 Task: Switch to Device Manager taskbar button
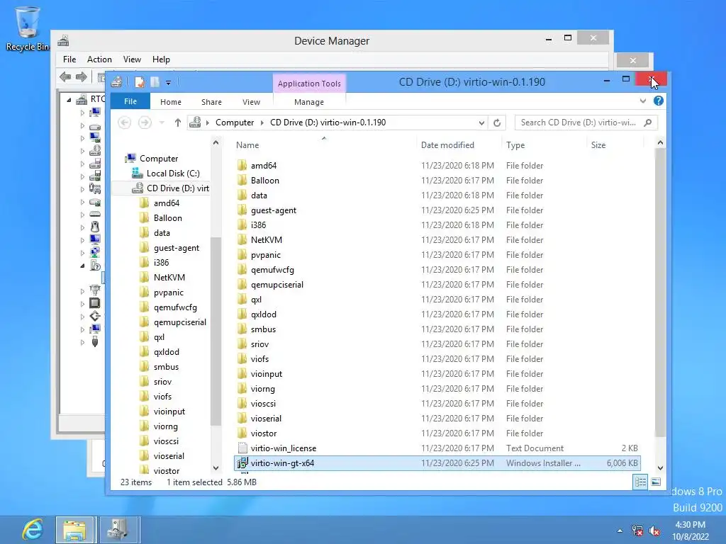coord(118,530)
